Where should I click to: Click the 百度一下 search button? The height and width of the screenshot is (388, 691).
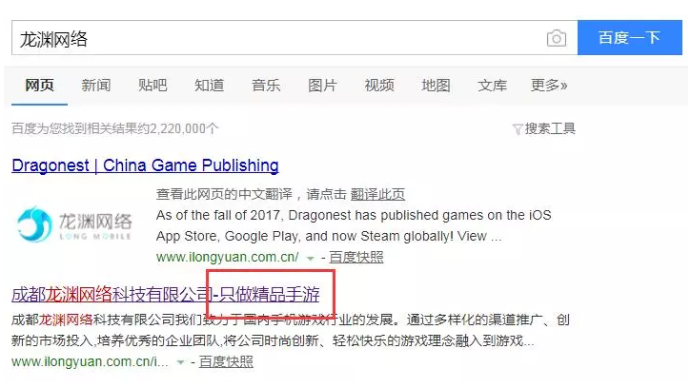(630, 37)
